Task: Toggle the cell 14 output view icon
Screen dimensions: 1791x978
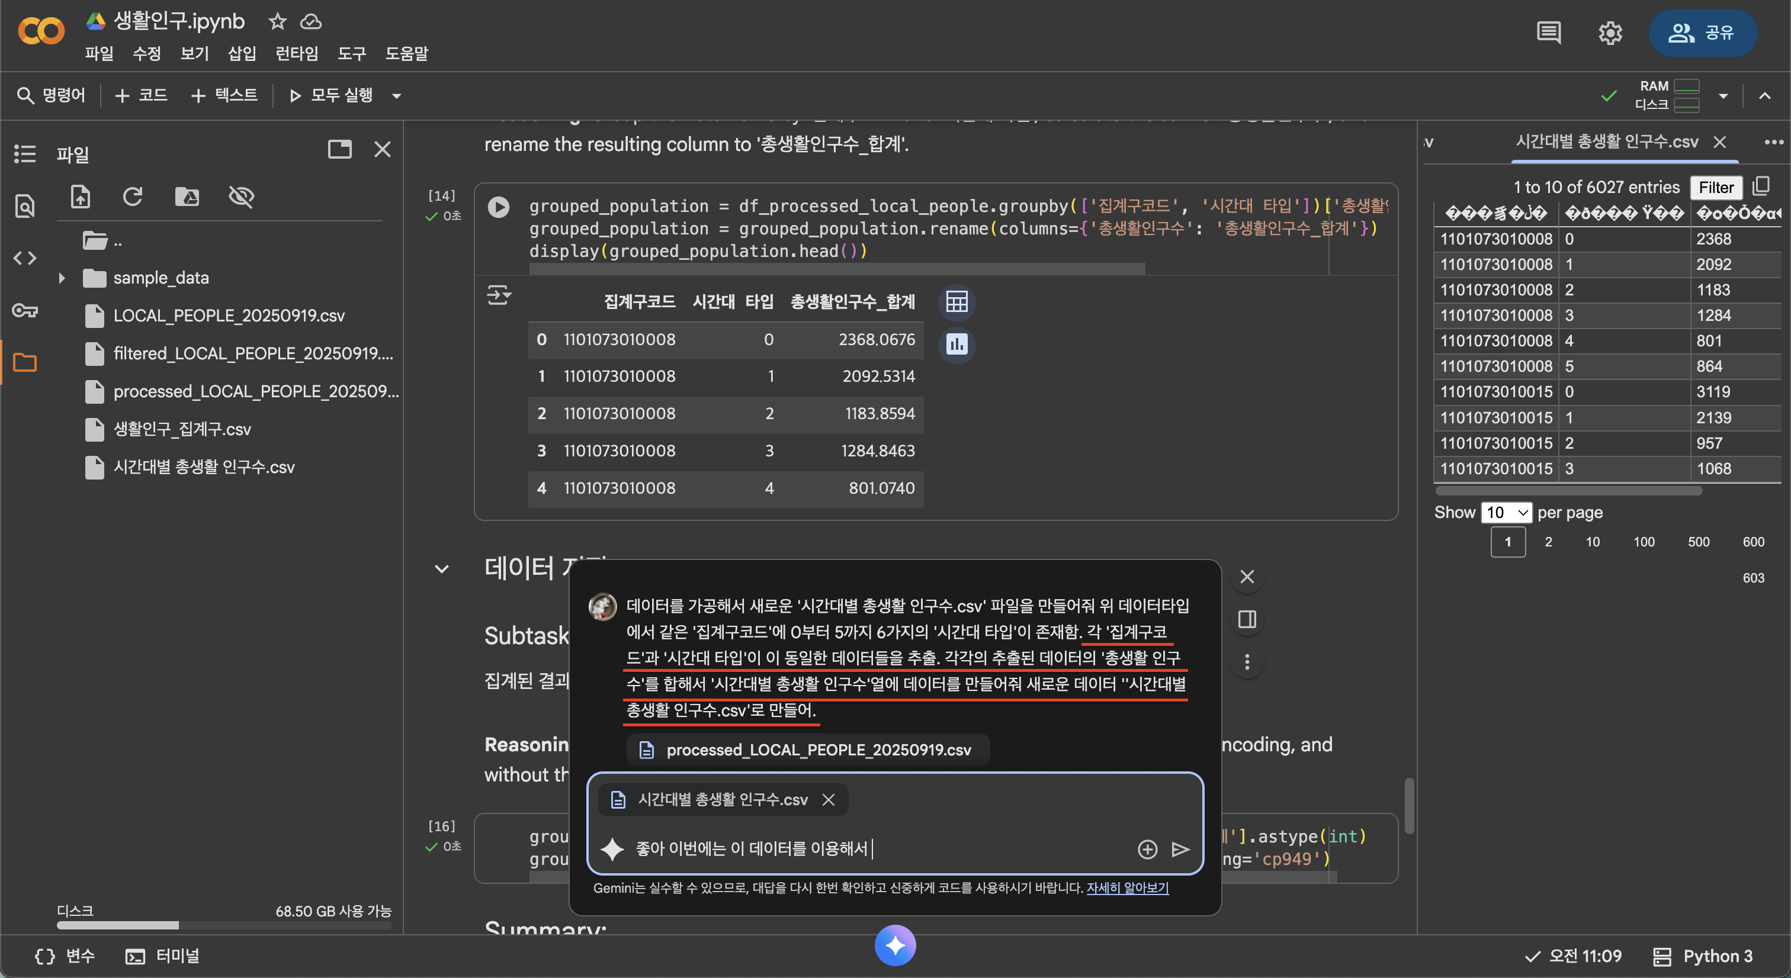Action: [x=499, y=295]
